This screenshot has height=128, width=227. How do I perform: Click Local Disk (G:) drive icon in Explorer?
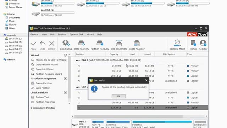point(35,14)
